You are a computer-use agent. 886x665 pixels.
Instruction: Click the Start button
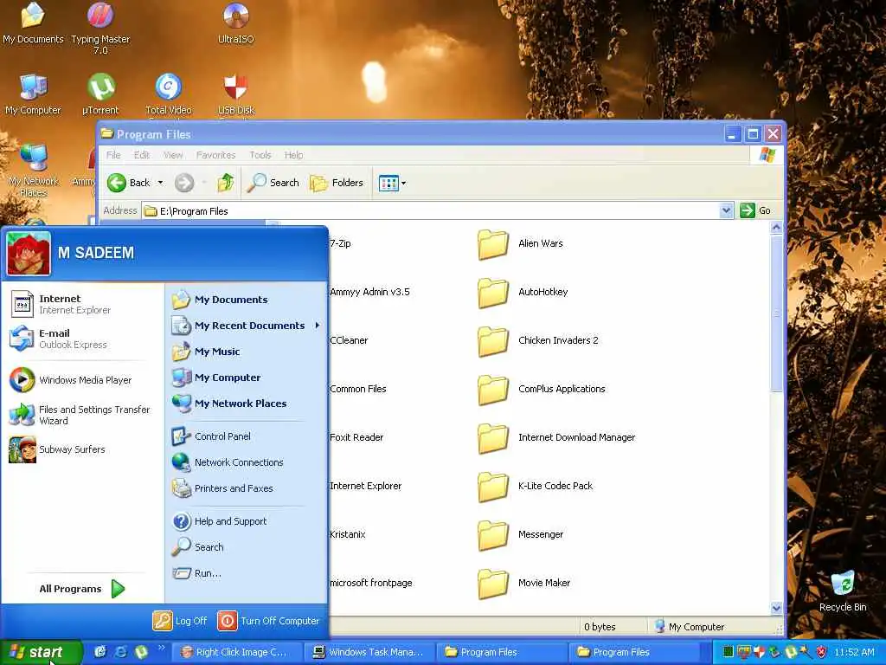[x=41, y=652]
